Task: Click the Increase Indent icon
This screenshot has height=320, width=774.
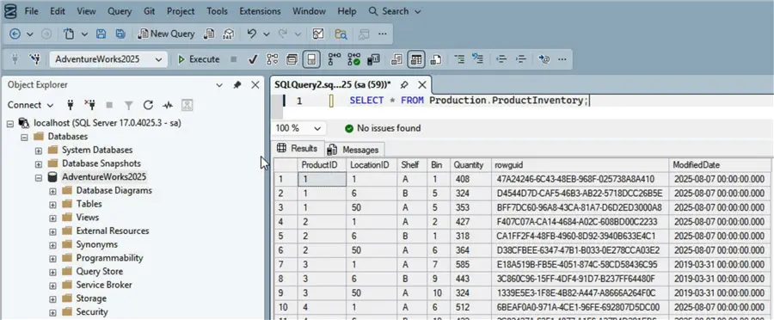Action: [x=521, y=59]
